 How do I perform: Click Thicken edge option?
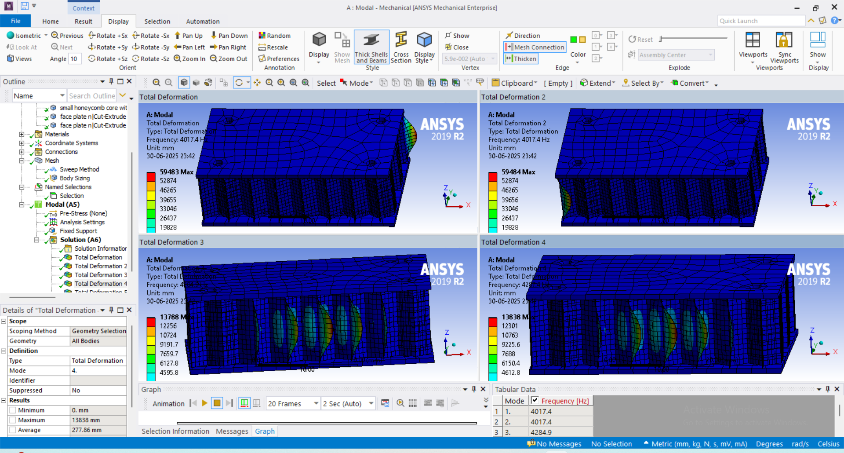pos(521,58)
